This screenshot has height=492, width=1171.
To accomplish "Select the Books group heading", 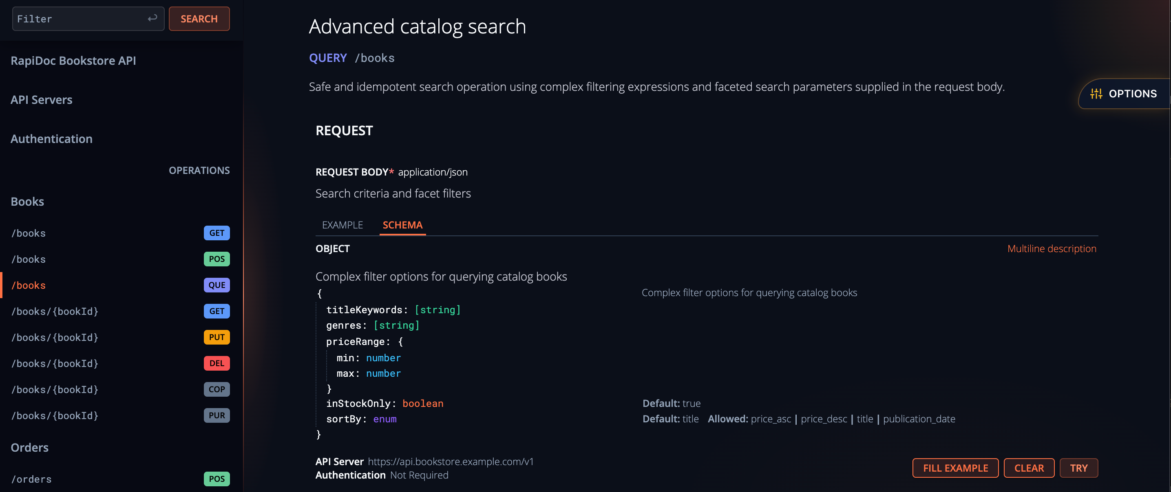I will click(x=27, y=201).
